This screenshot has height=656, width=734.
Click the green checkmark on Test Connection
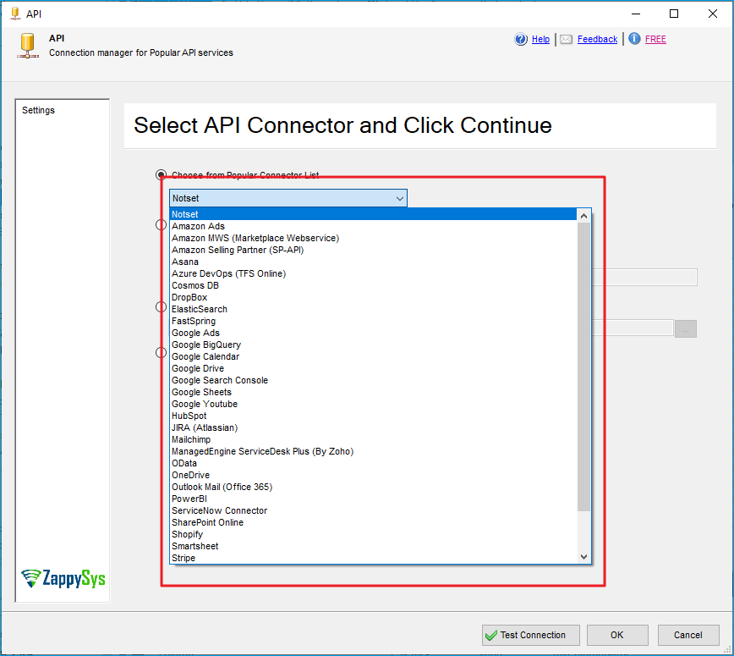[x=491, y=636]
